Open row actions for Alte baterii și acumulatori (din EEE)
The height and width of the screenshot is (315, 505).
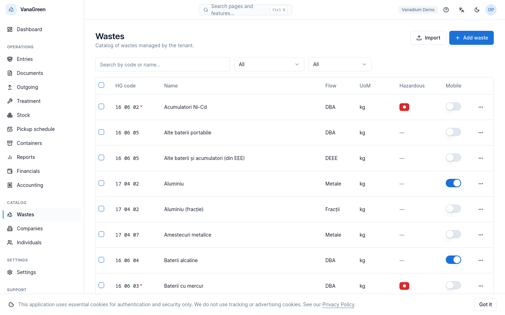(x=481, y=158)
